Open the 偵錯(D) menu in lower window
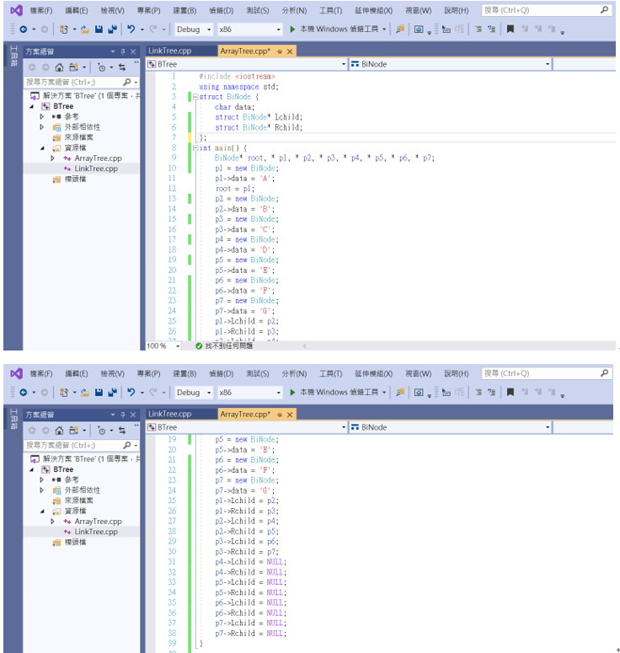The width and height of the screenshot is (620, 653). pos(221,373)
